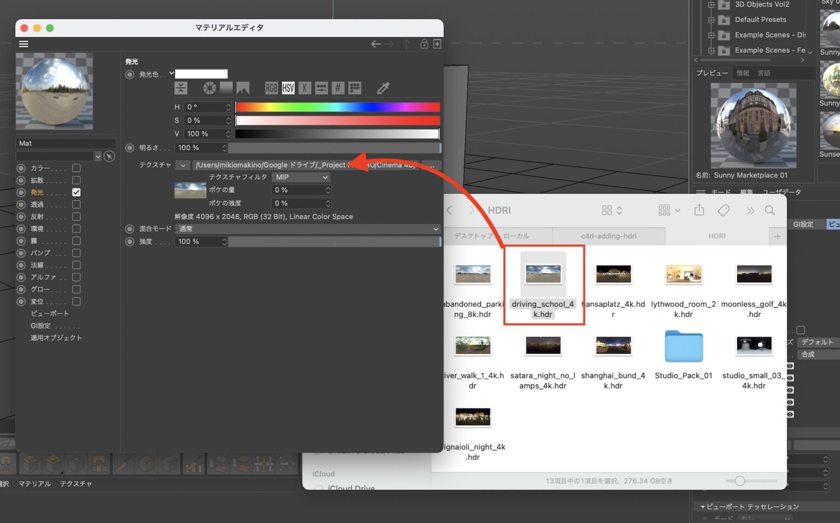Select the lythwood_room_2k.hdr file thumbnail
This screenshot has height=523, width=840.
pos(683,274)
